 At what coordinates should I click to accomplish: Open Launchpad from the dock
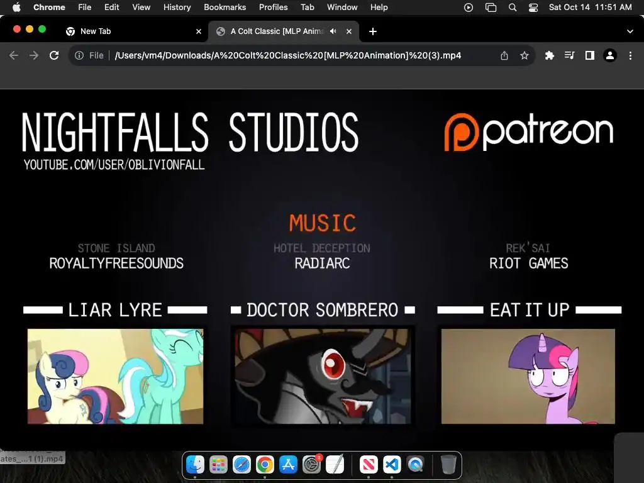218,465
